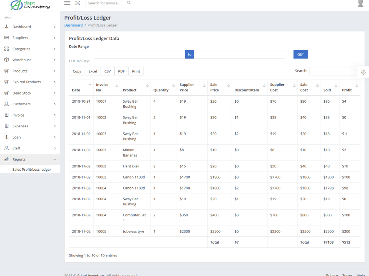Click the hamburger menu icon
Image resolution: width=369 pixels, height=276 pixels.
[67, 3]
